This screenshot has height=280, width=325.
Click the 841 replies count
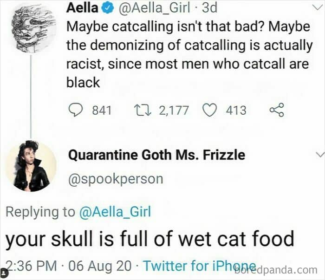coord(102,110)
